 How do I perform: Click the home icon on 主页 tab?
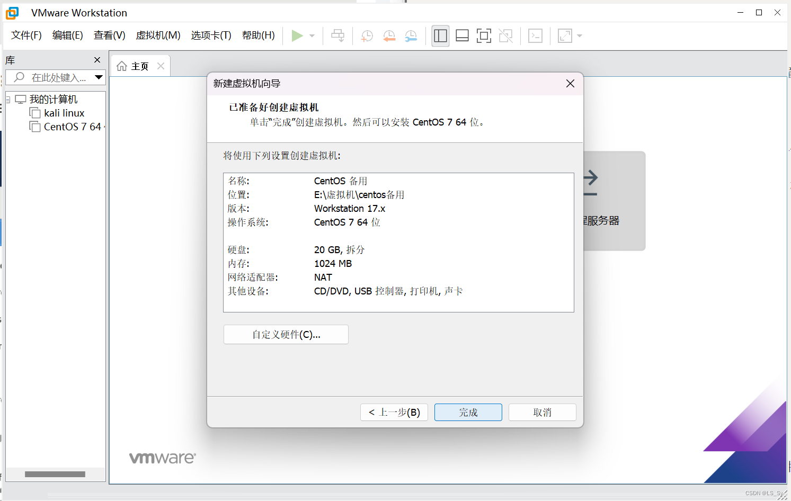point(122,66)
